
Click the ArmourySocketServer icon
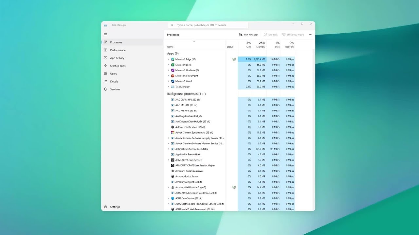(x=173, y=177)
